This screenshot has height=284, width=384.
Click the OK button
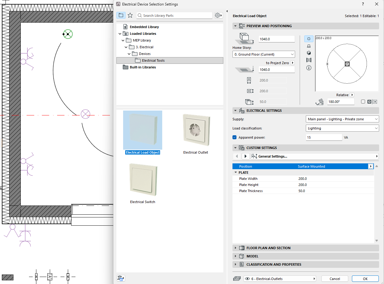(365, 279)
